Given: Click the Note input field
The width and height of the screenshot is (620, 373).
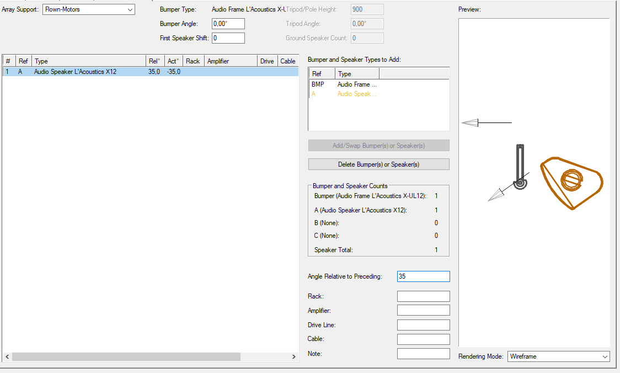Looking at the screenshot, I should click(x=423, y=354).
